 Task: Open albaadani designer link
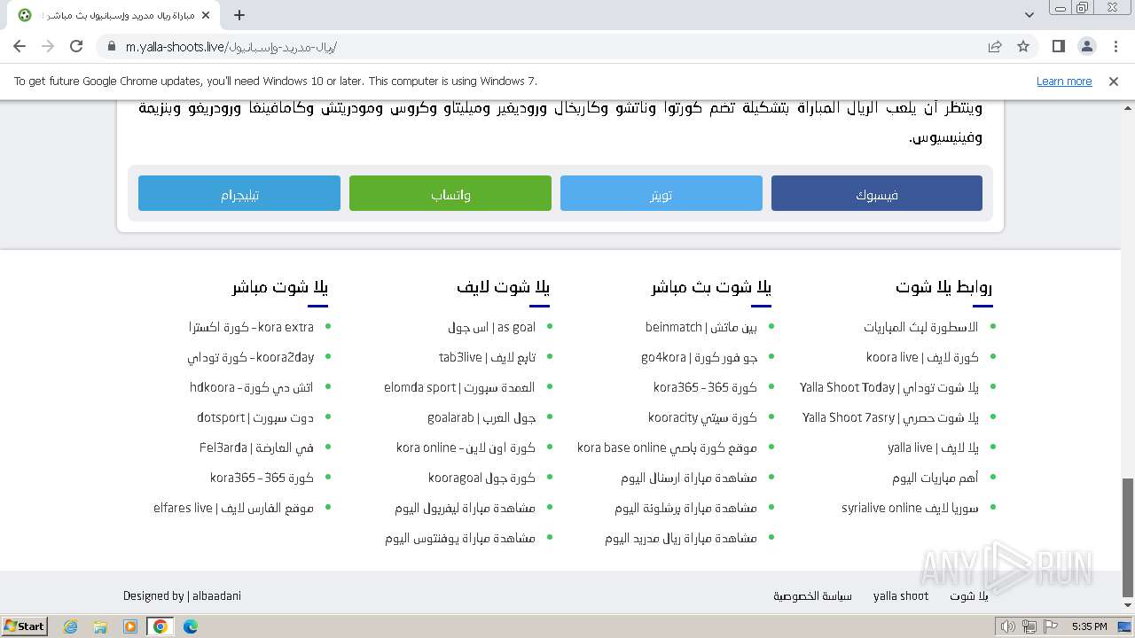click(x=216, y=596)
